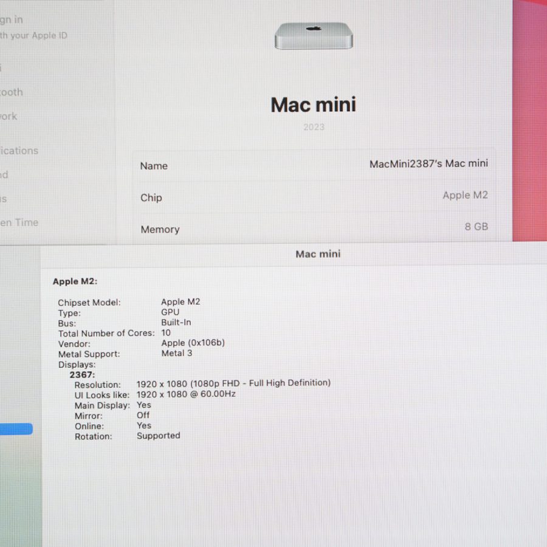The image size is (547, 547).
Task: Click the Mac mini device picture
Action: 314,36
